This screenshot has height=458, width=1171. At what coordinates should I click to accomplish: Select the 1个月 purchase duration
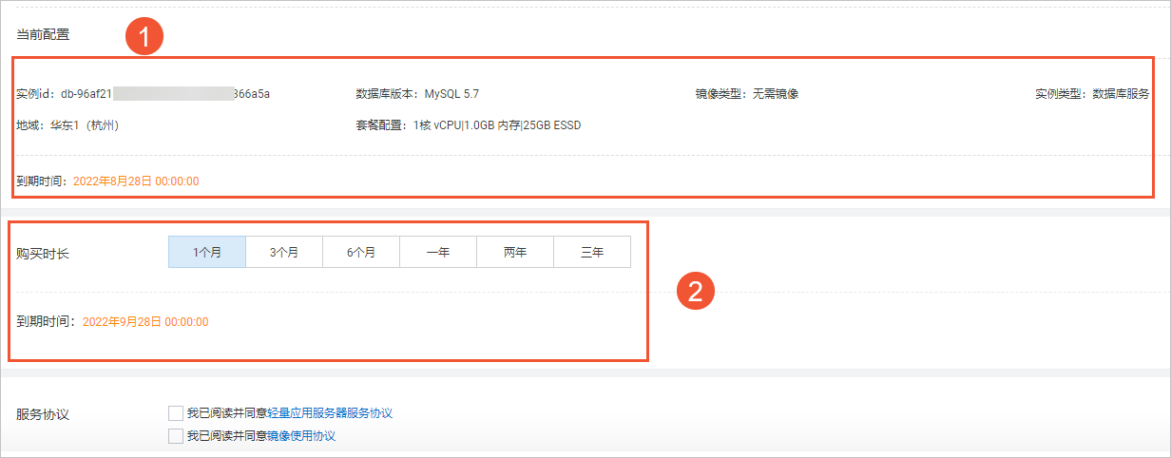tap(207, 253)
